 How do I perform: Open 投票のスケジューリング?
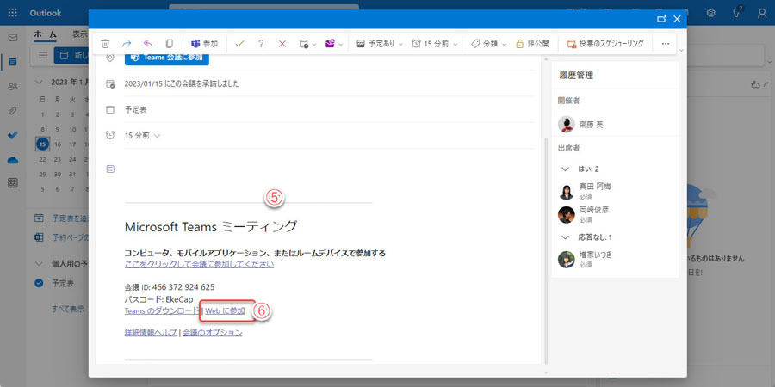tap(605, 44)
